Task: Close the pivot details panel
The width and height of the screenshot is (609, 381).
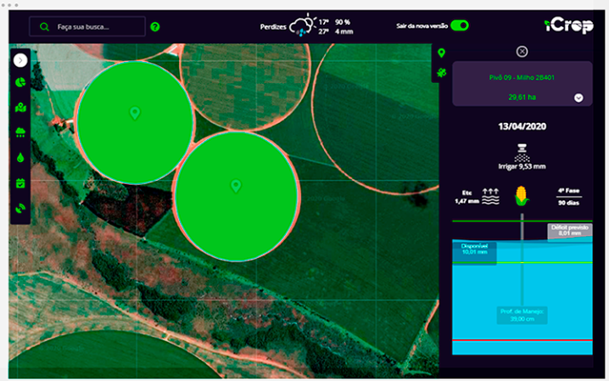Action: (522, 51)
